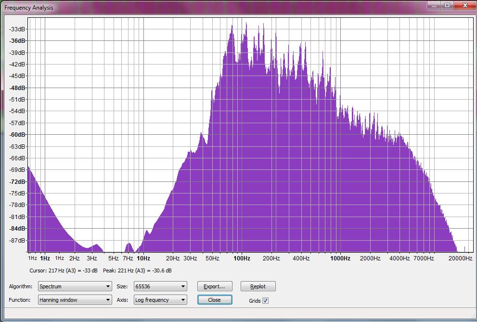Image resolution: width=477 pixels, height=322 pixels.
Task: Click the Cursor frequency readout text
Action: (63, 270)
